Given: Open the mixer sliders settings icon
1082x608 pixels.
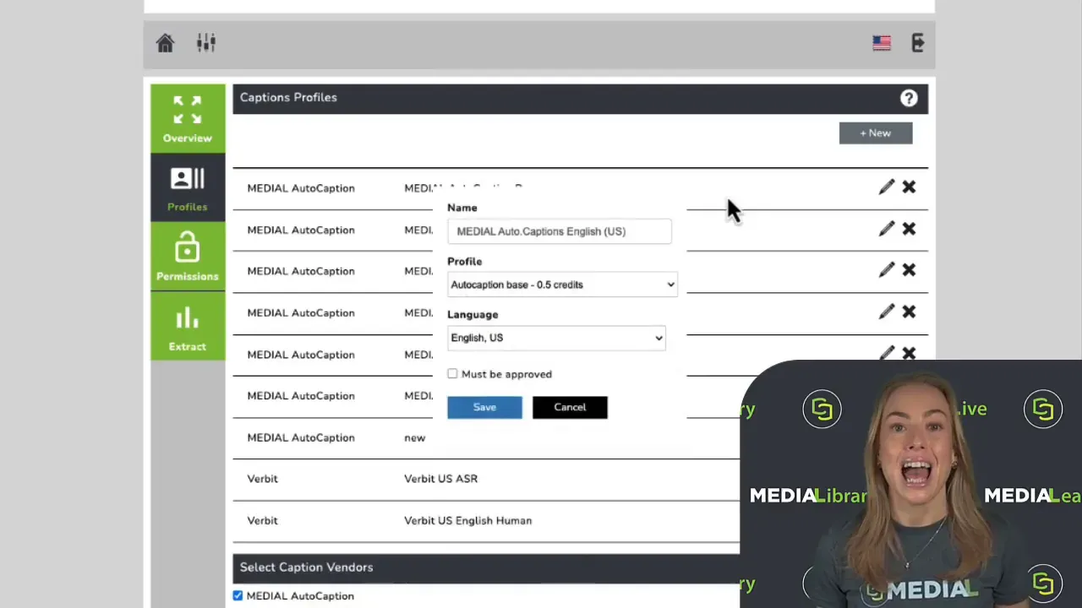Looking at the screenshot, I should click(x=206, y=43).
